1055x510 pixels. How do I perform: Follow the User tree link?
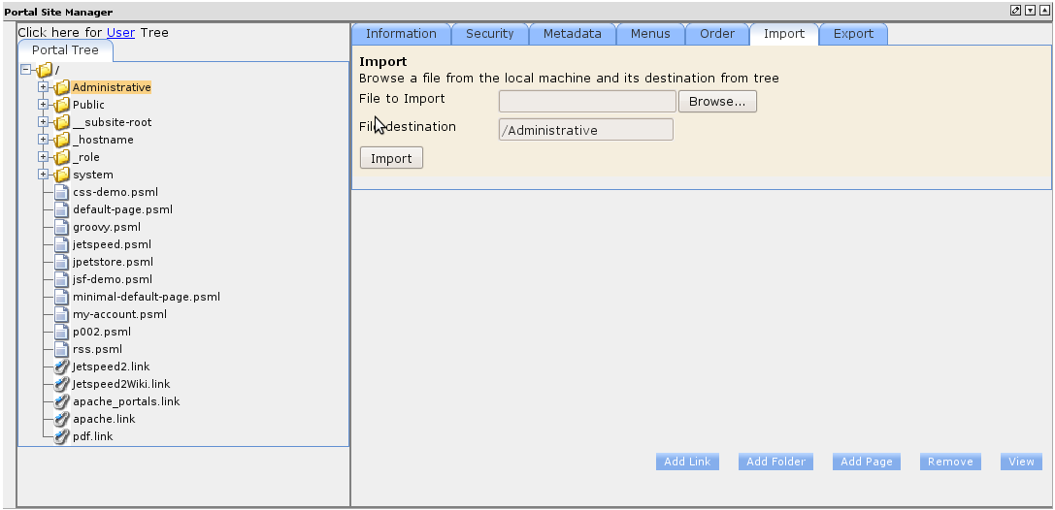[120, 32]
